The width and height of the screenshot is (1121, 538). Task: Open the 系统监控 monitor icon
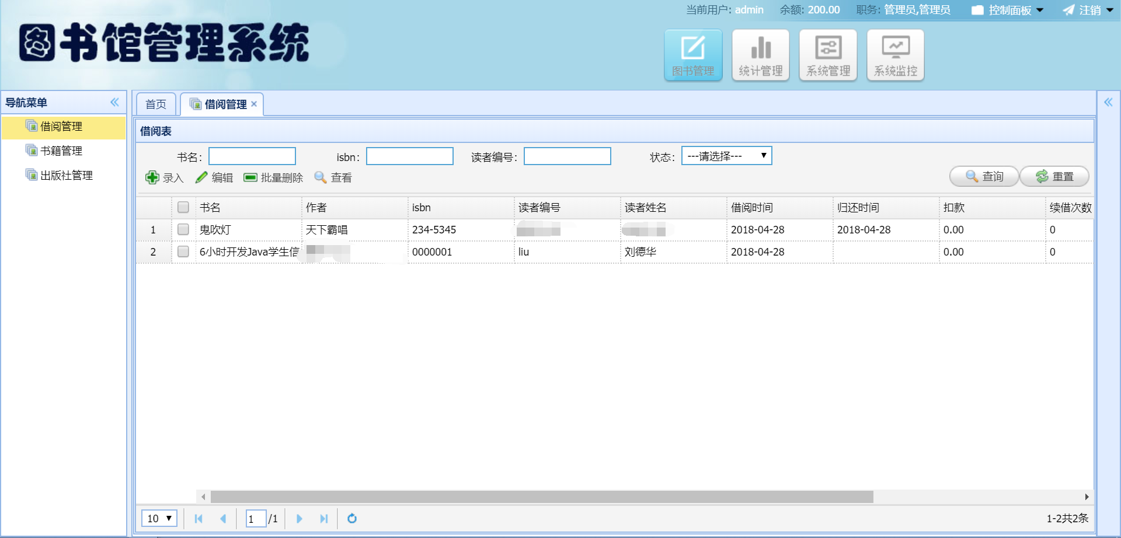tap(896, 55)
